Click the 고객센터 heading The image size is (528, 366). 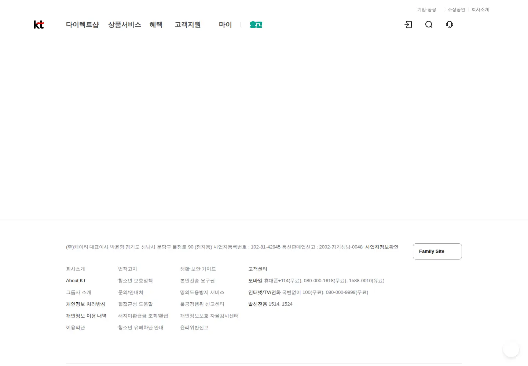pyautogui.click(x=258, y=269)
